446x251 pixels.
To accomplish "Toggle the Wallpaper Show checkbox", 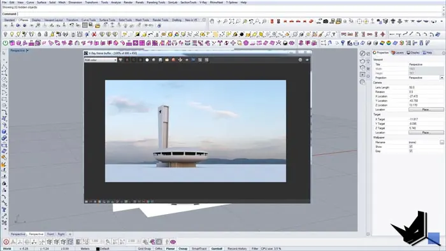I will [411, 147].
